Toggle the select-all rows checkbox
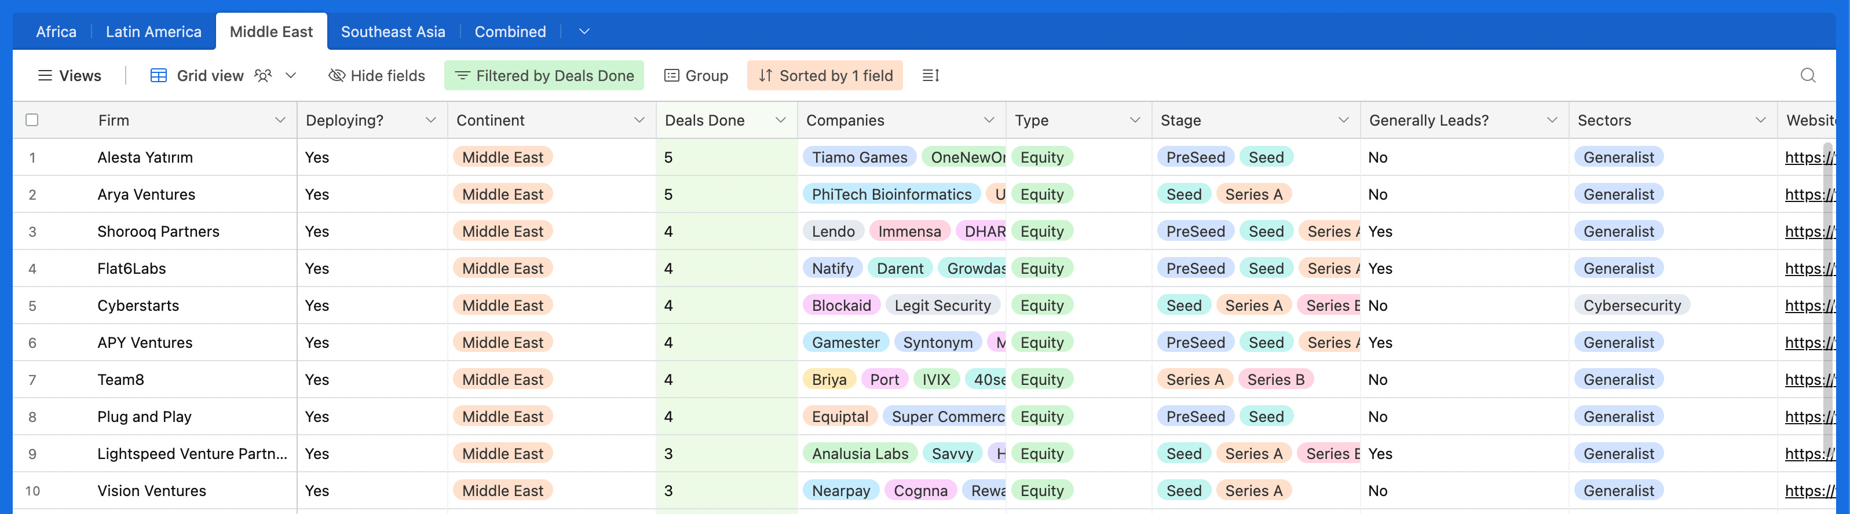This screenshot has height=514, width=1850. 32,120
